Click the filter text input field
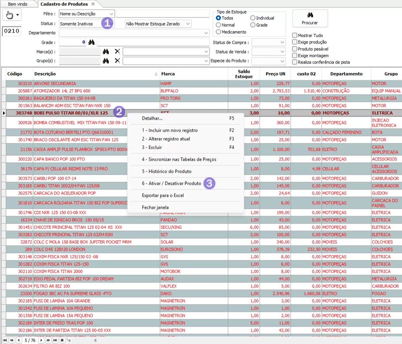Image resolution: width=402 pixels, height=344 pixels. pyautogui.click(x=162, y=14)
